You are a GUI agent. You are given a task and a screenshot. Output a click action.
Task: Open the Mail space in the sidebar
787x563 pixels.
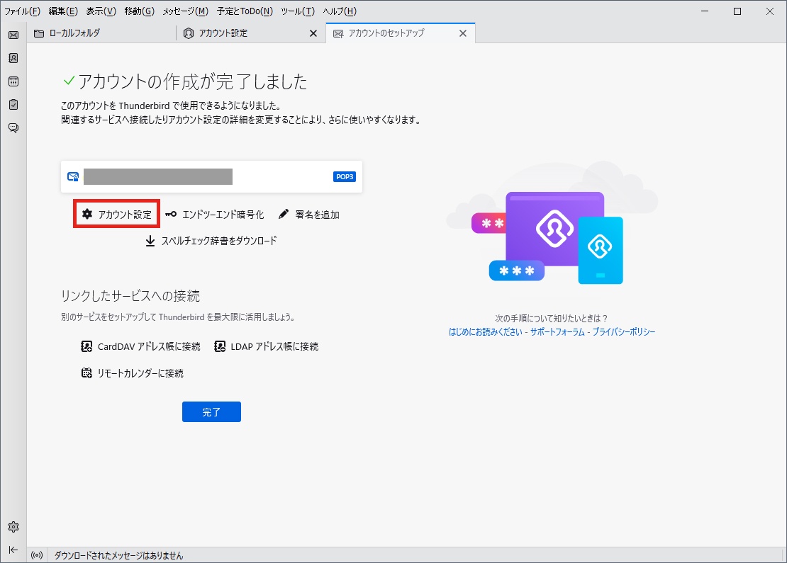[13, 35]
